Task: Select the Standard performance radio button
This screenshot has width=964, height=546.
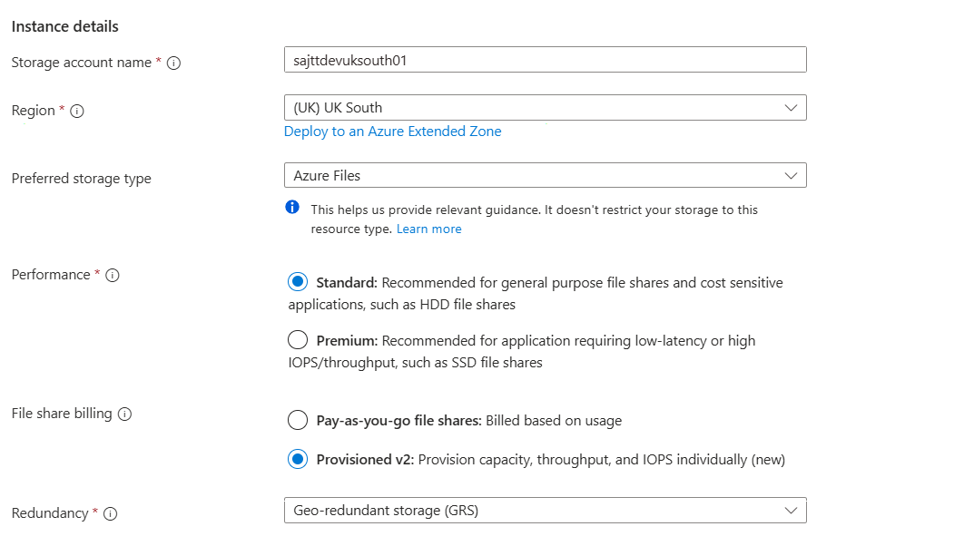Action: coord(297,282)
